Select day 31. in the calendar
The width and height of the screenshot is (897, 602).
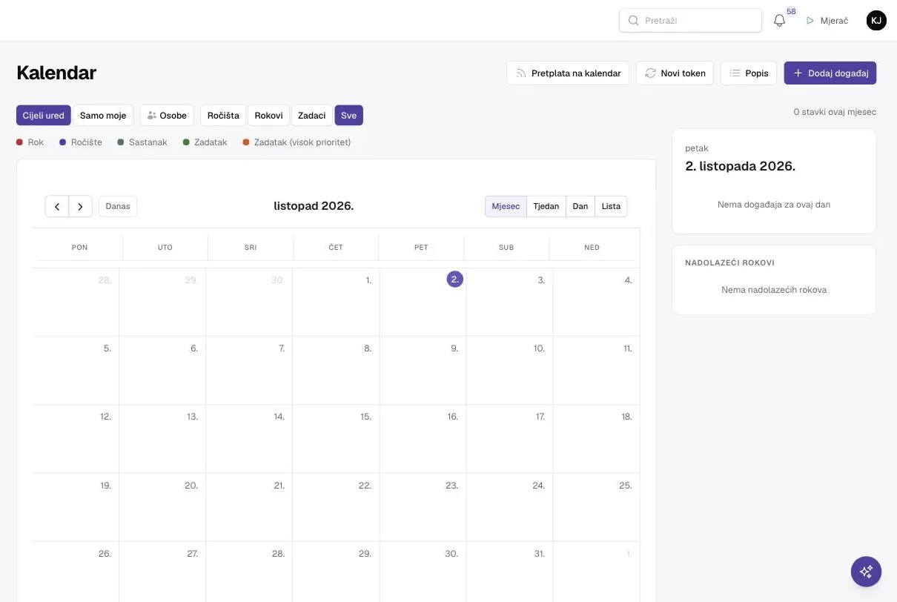540,554
